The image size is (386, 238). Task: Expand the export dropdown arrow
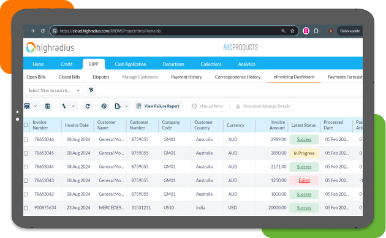[x=127, y=106]
